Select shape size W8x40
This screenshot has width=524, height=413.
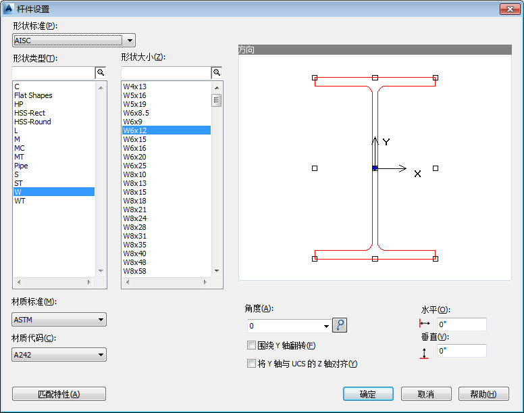click(166, 253)
